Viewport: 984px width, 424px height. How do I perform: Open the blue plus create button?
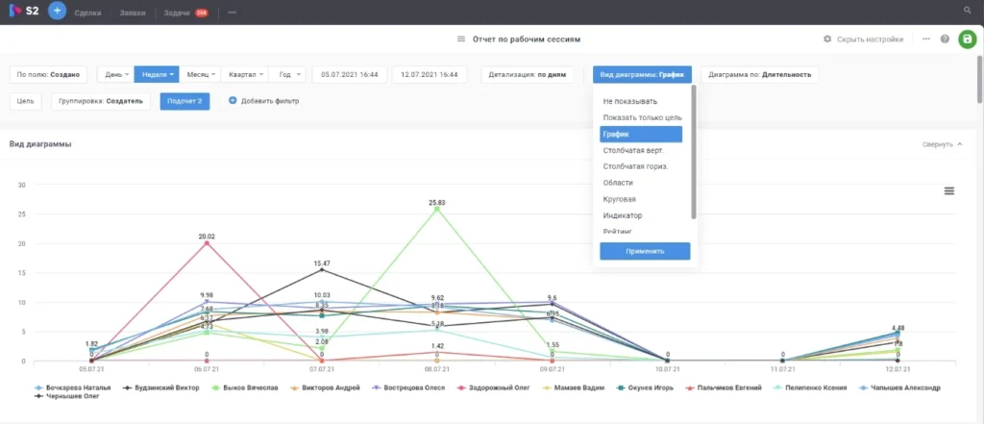57,12
